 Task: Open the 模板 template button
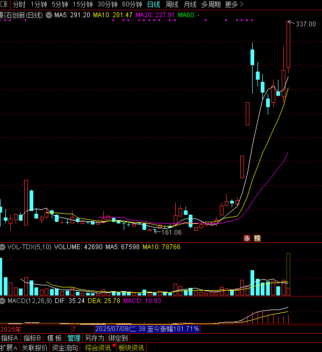tap(54, 338)
